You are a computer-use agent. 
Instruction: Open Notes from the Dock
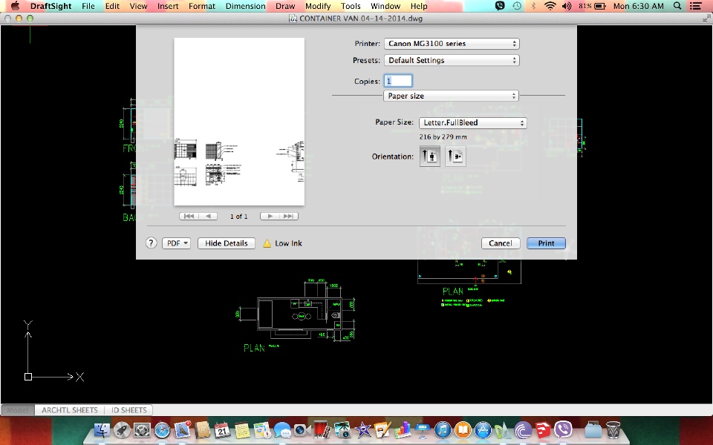242,429
